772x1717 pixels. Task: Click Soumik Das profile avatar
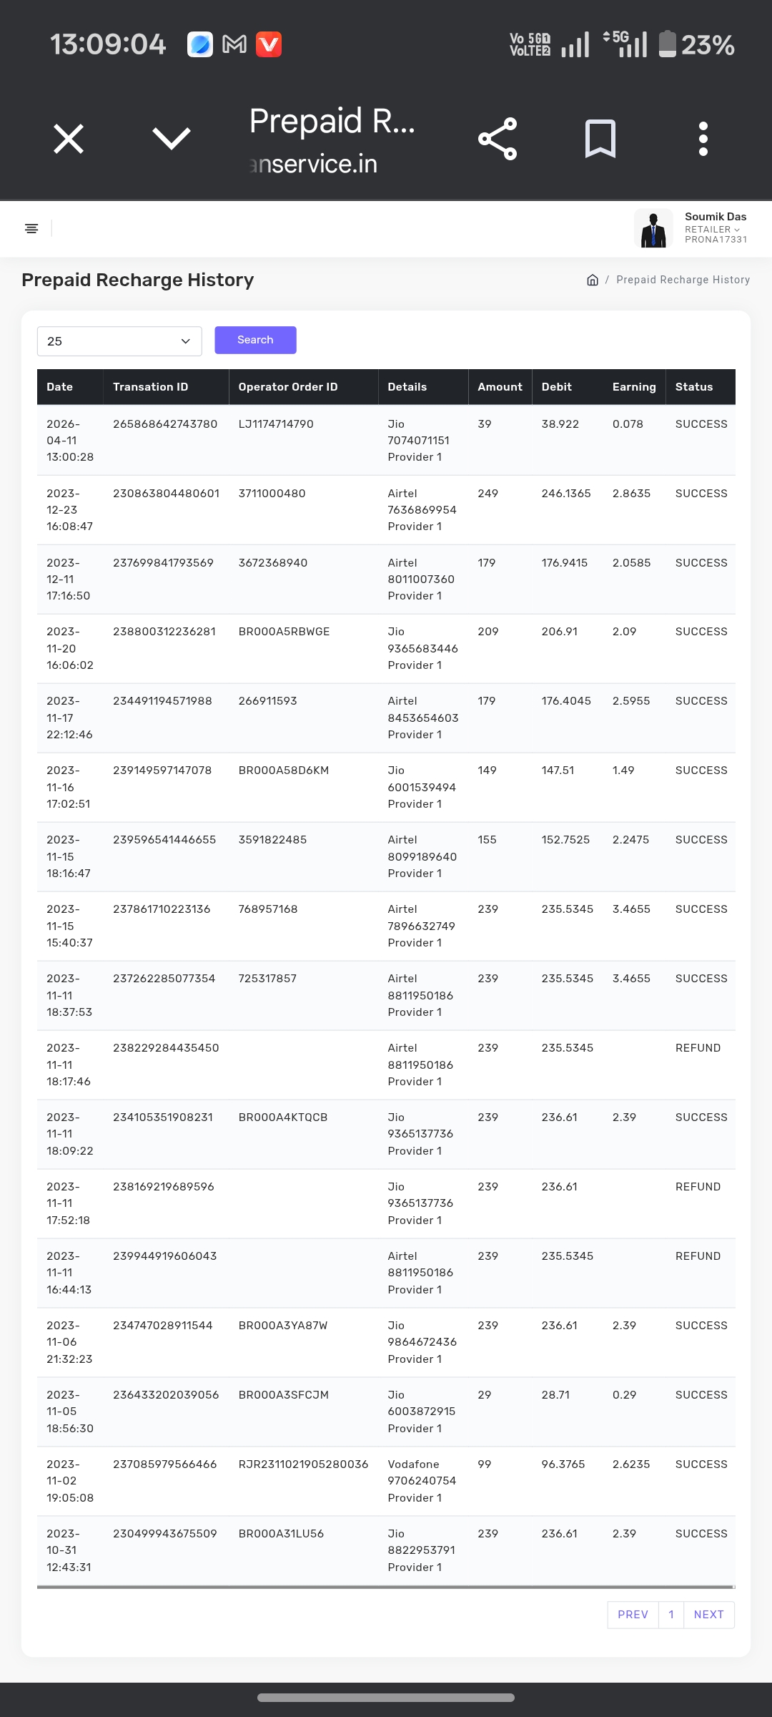click(x=653, y=228)
